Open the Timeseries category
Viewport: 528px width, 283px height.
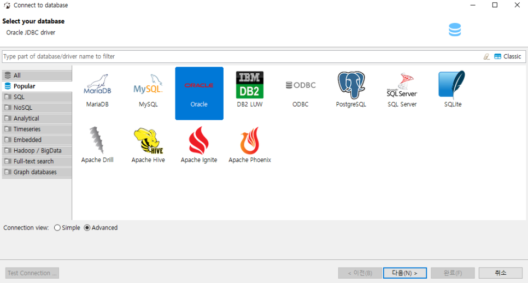37,129
